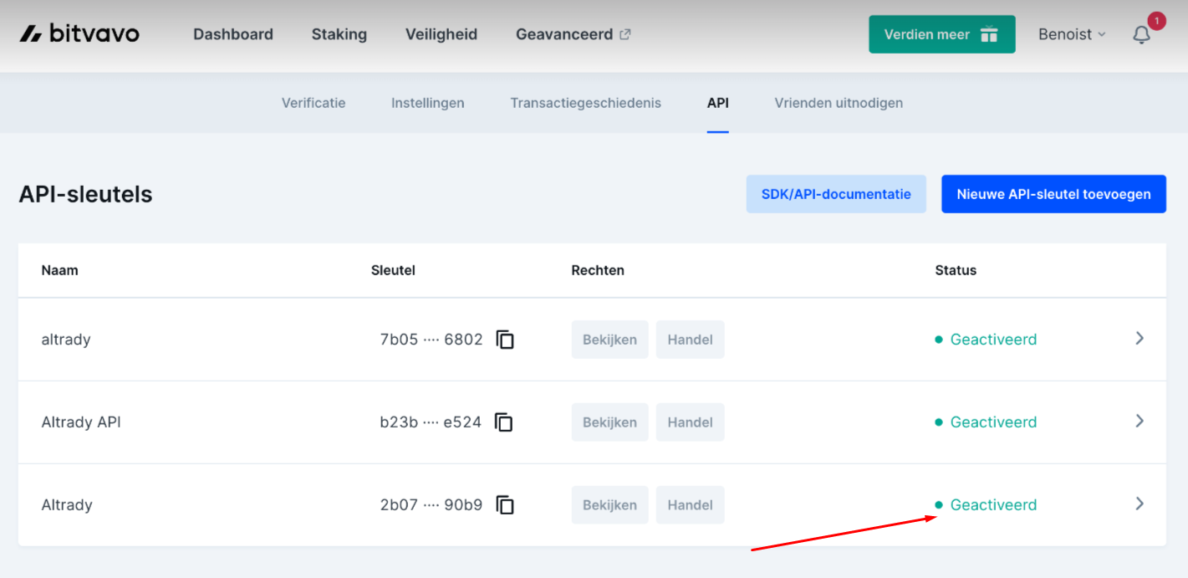The height and width of the screenshot is (578, 1188).
Task: Go to Dashboard
Action: [233, 34]
